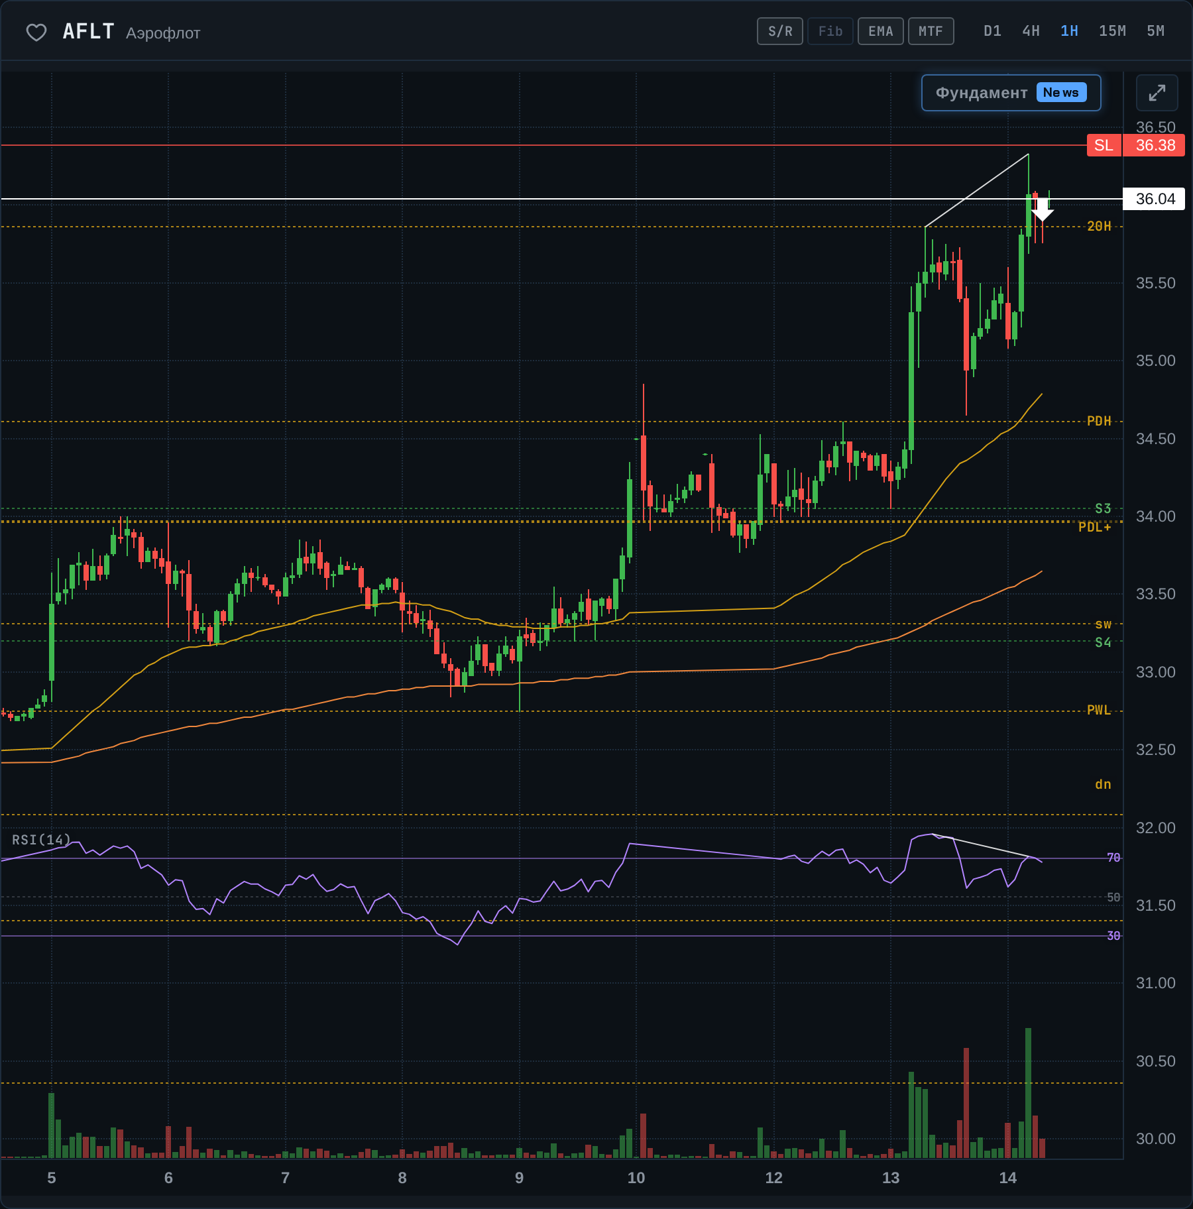Switch to the 15M timeframe
The height and width of the screenshot is (1209, 1193).
pos(1112,31)
